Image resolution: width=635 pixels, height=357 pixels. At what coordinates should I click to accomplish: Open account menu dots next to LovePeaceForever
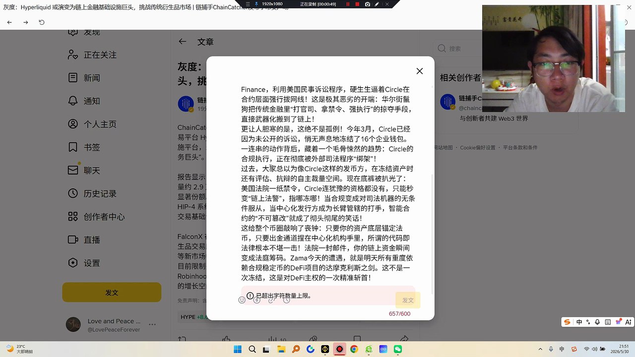pyautogui.click(x=152, y=325)
